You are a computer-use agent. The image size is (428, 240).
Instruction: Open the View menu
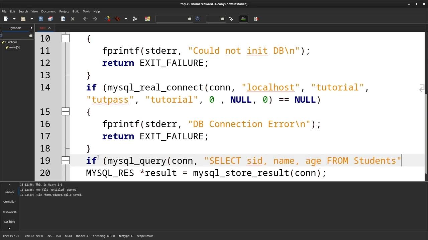click(34, 11)
